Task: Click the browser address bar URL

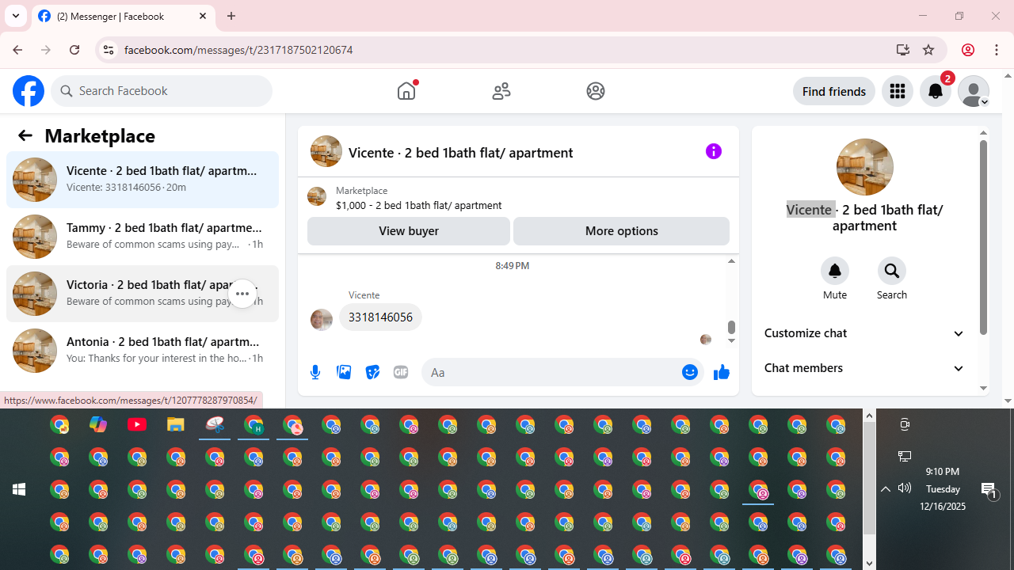Action: (x=238, y=50)
